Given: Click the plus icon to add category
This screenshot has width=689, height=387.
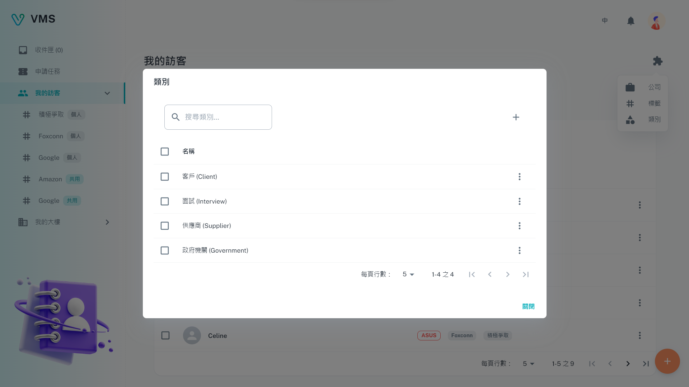Looking at the screenshot, I should click(x=516, y=117).
